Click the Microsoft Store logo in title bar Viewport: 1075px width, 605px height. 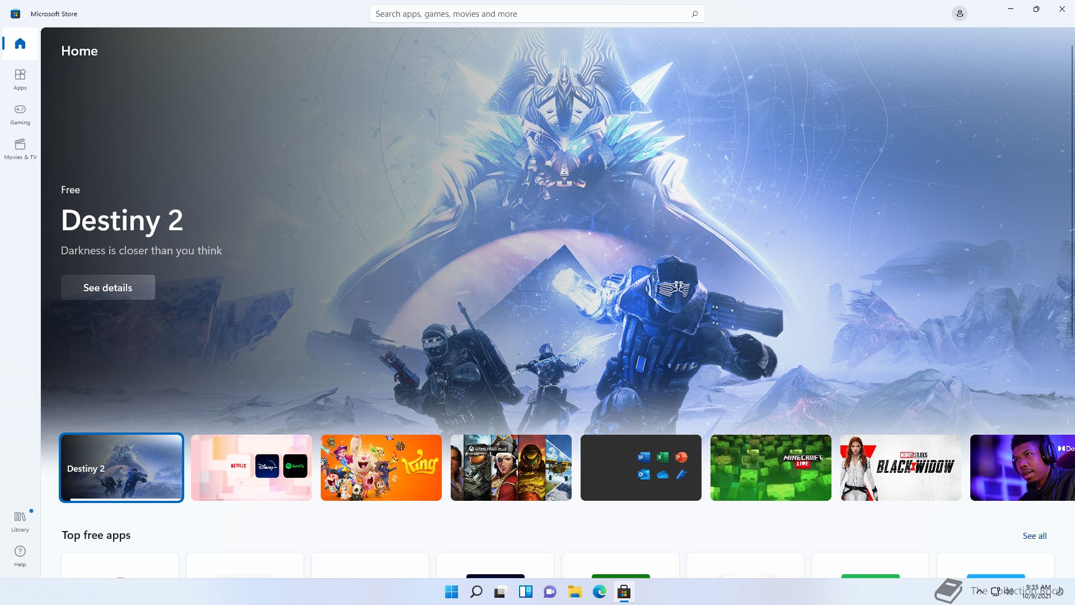pos(15,13)
